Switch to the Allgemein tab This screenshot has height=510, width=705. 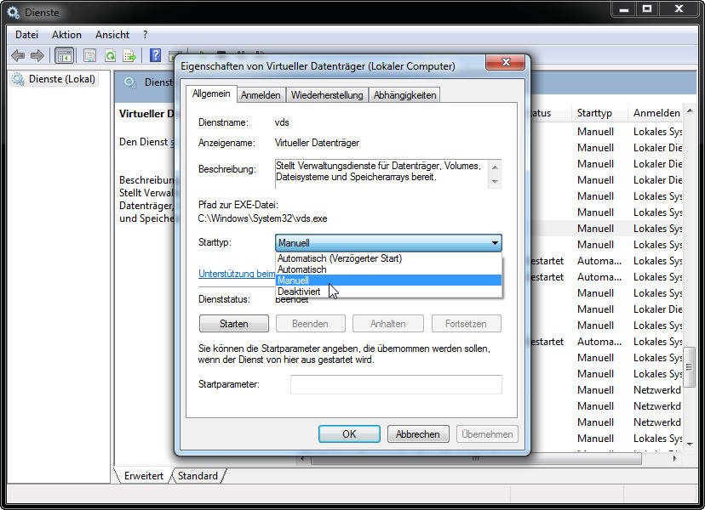(x=211, y=93)
